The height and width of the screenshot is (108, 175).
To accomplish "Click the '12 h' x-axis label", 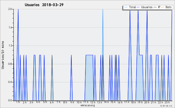I will pyautogui.click(x=93, y=102).
